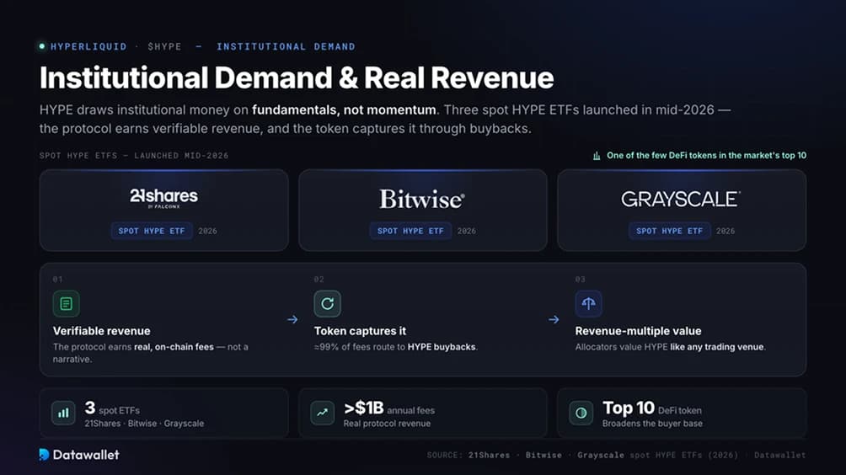Click the half-circle icon beside Top 10 DeFi token
Viewport: 846px width, 475px height.
point(581,413)
